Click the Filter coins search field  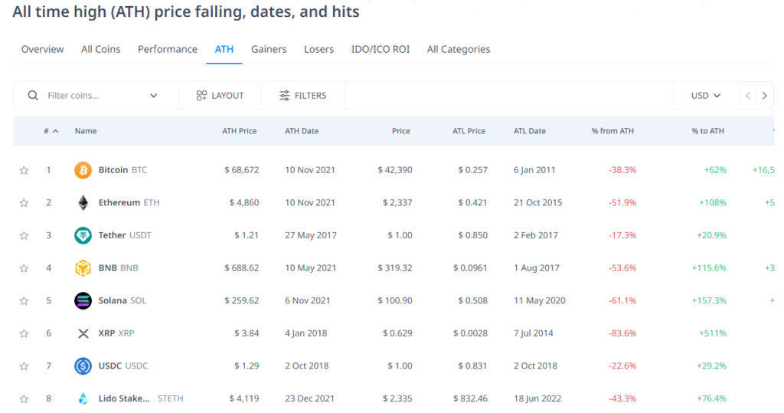pyautogui.click(x=95, y=95)
